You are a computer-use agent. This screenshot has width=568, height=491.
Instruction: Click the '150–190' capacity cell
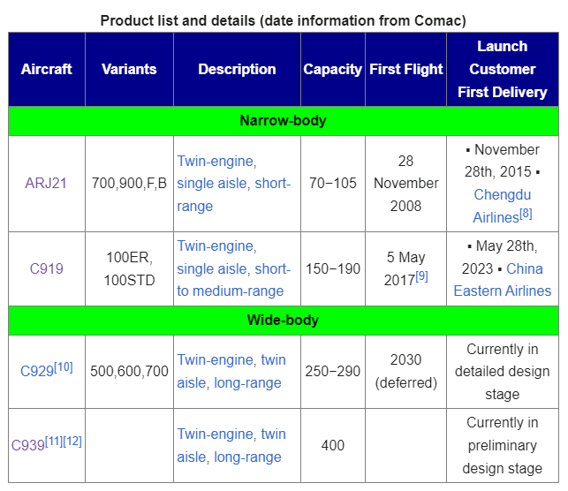(x=333, y=268)
